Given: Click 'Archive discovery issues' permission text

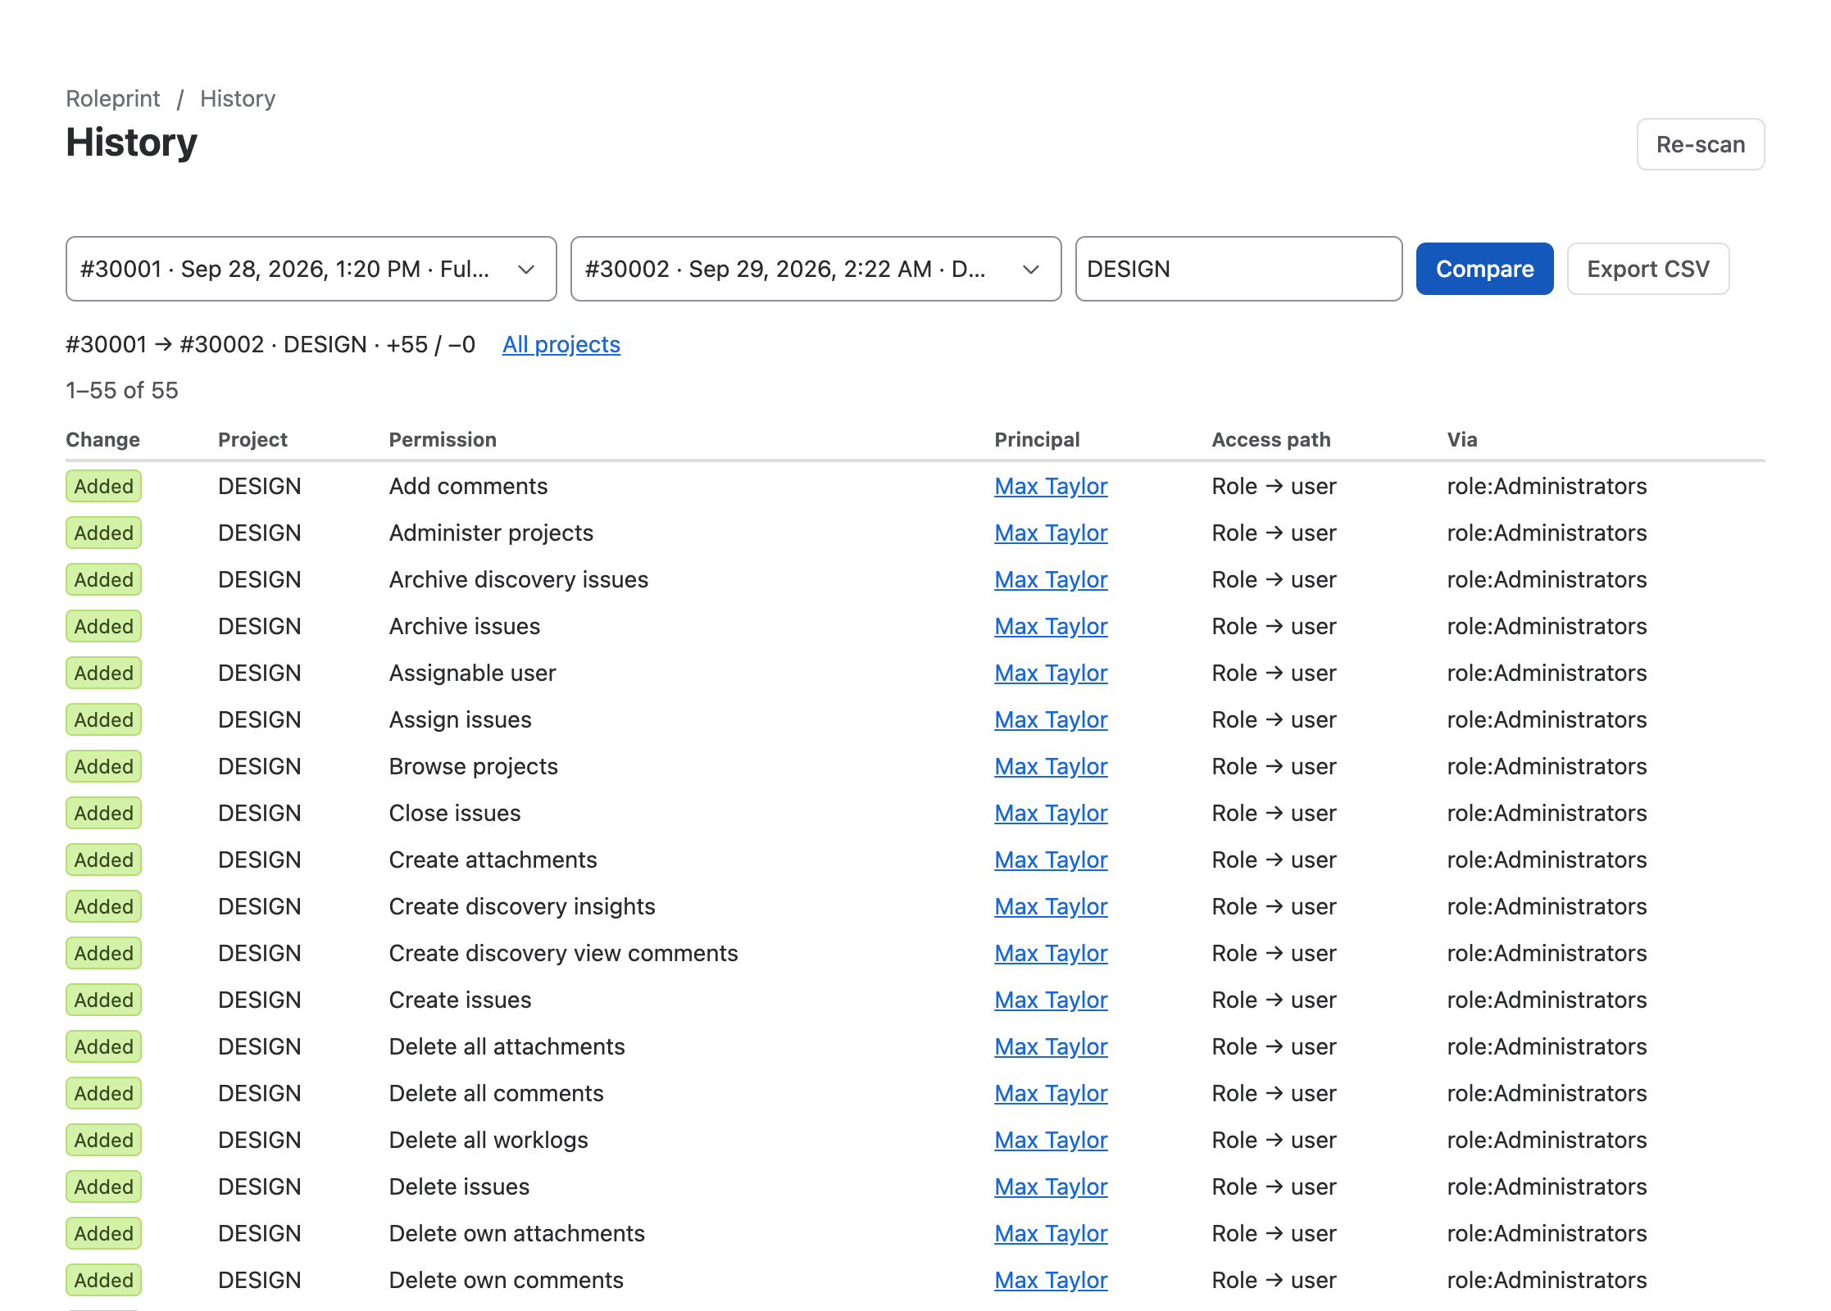Looking at the screenshot, I should [518, 579].
